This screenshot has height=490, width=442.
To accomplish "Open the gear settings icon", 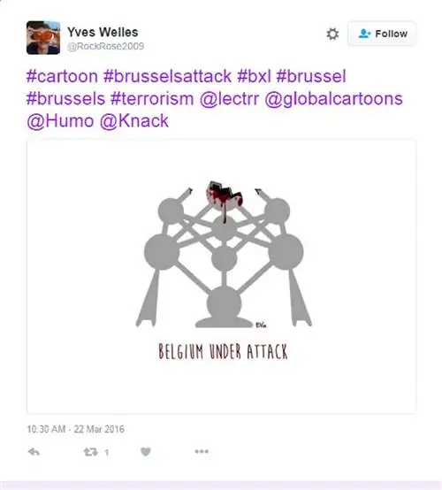I will pyautogui.click(x=332, y=34).
